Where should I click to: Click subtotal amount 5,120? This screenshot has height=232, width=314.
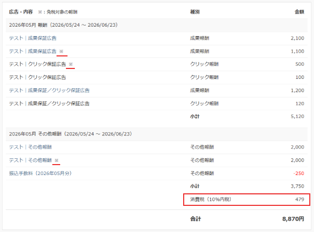298,117
